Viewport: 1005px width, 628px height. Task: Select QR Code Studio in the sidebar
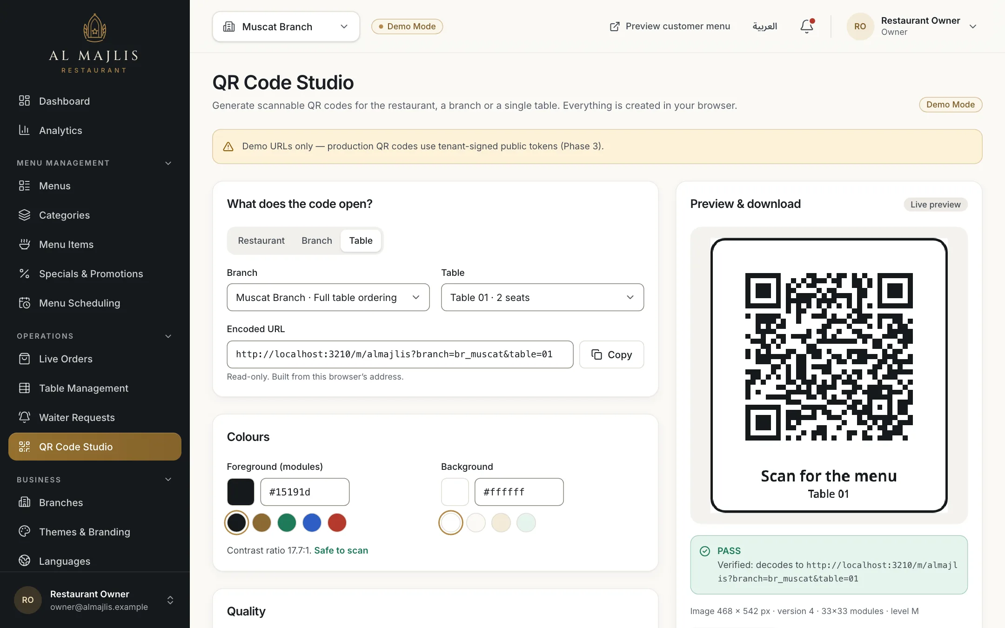(x=94, y=447)
